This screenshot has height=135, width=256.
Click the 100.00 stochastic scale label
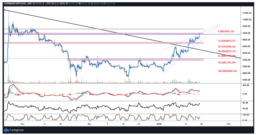click(x=246, y=115)
